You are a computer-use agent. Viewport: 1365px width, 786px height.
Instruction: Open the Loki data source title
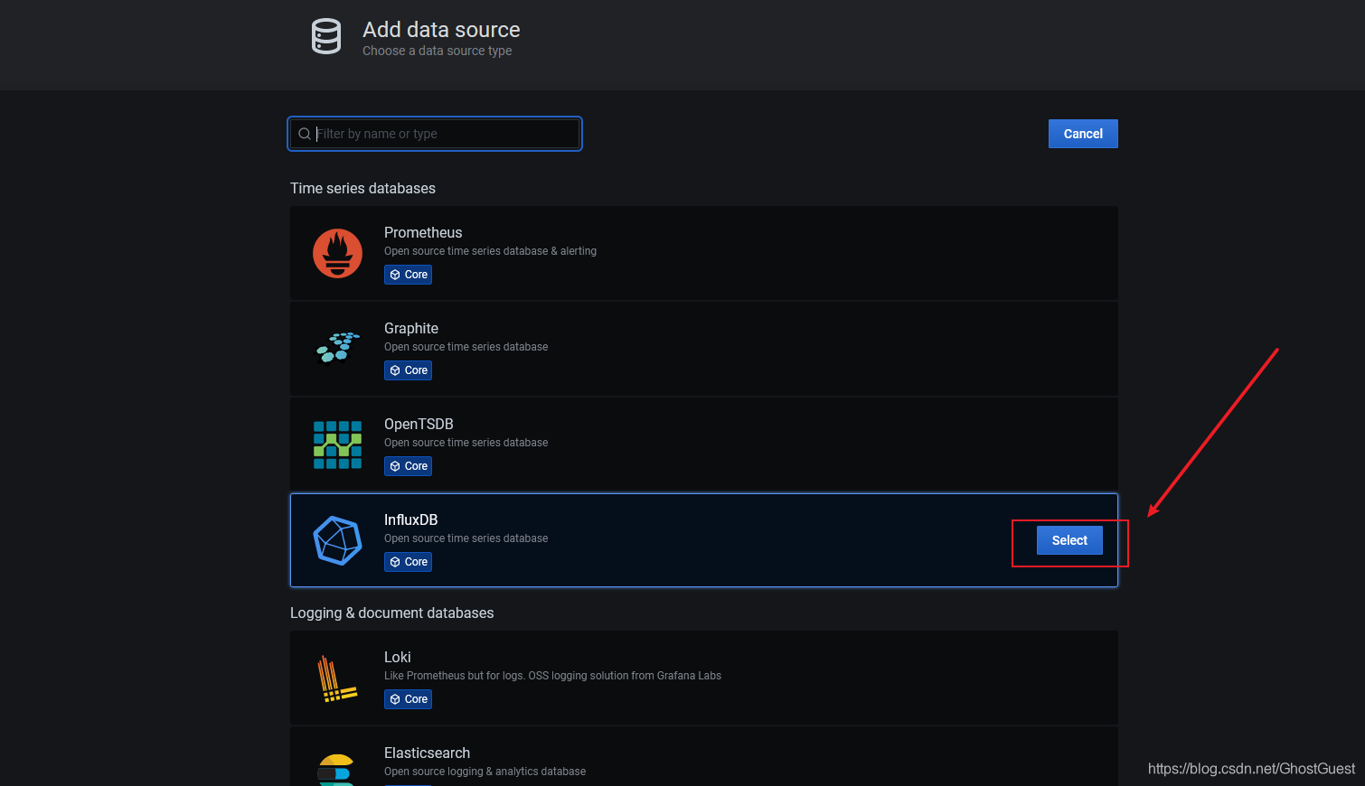pos(398,657)
